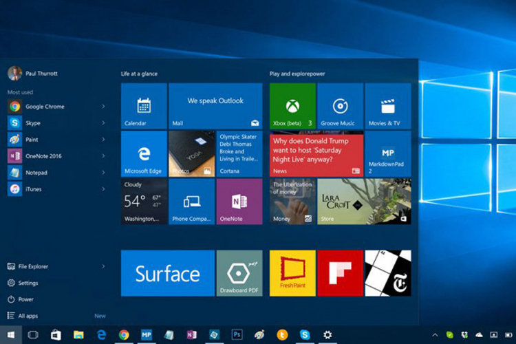Screen dimensions: 516x344
Task: Open the Paint icon on the taskbar
Action: coord(259,335)
